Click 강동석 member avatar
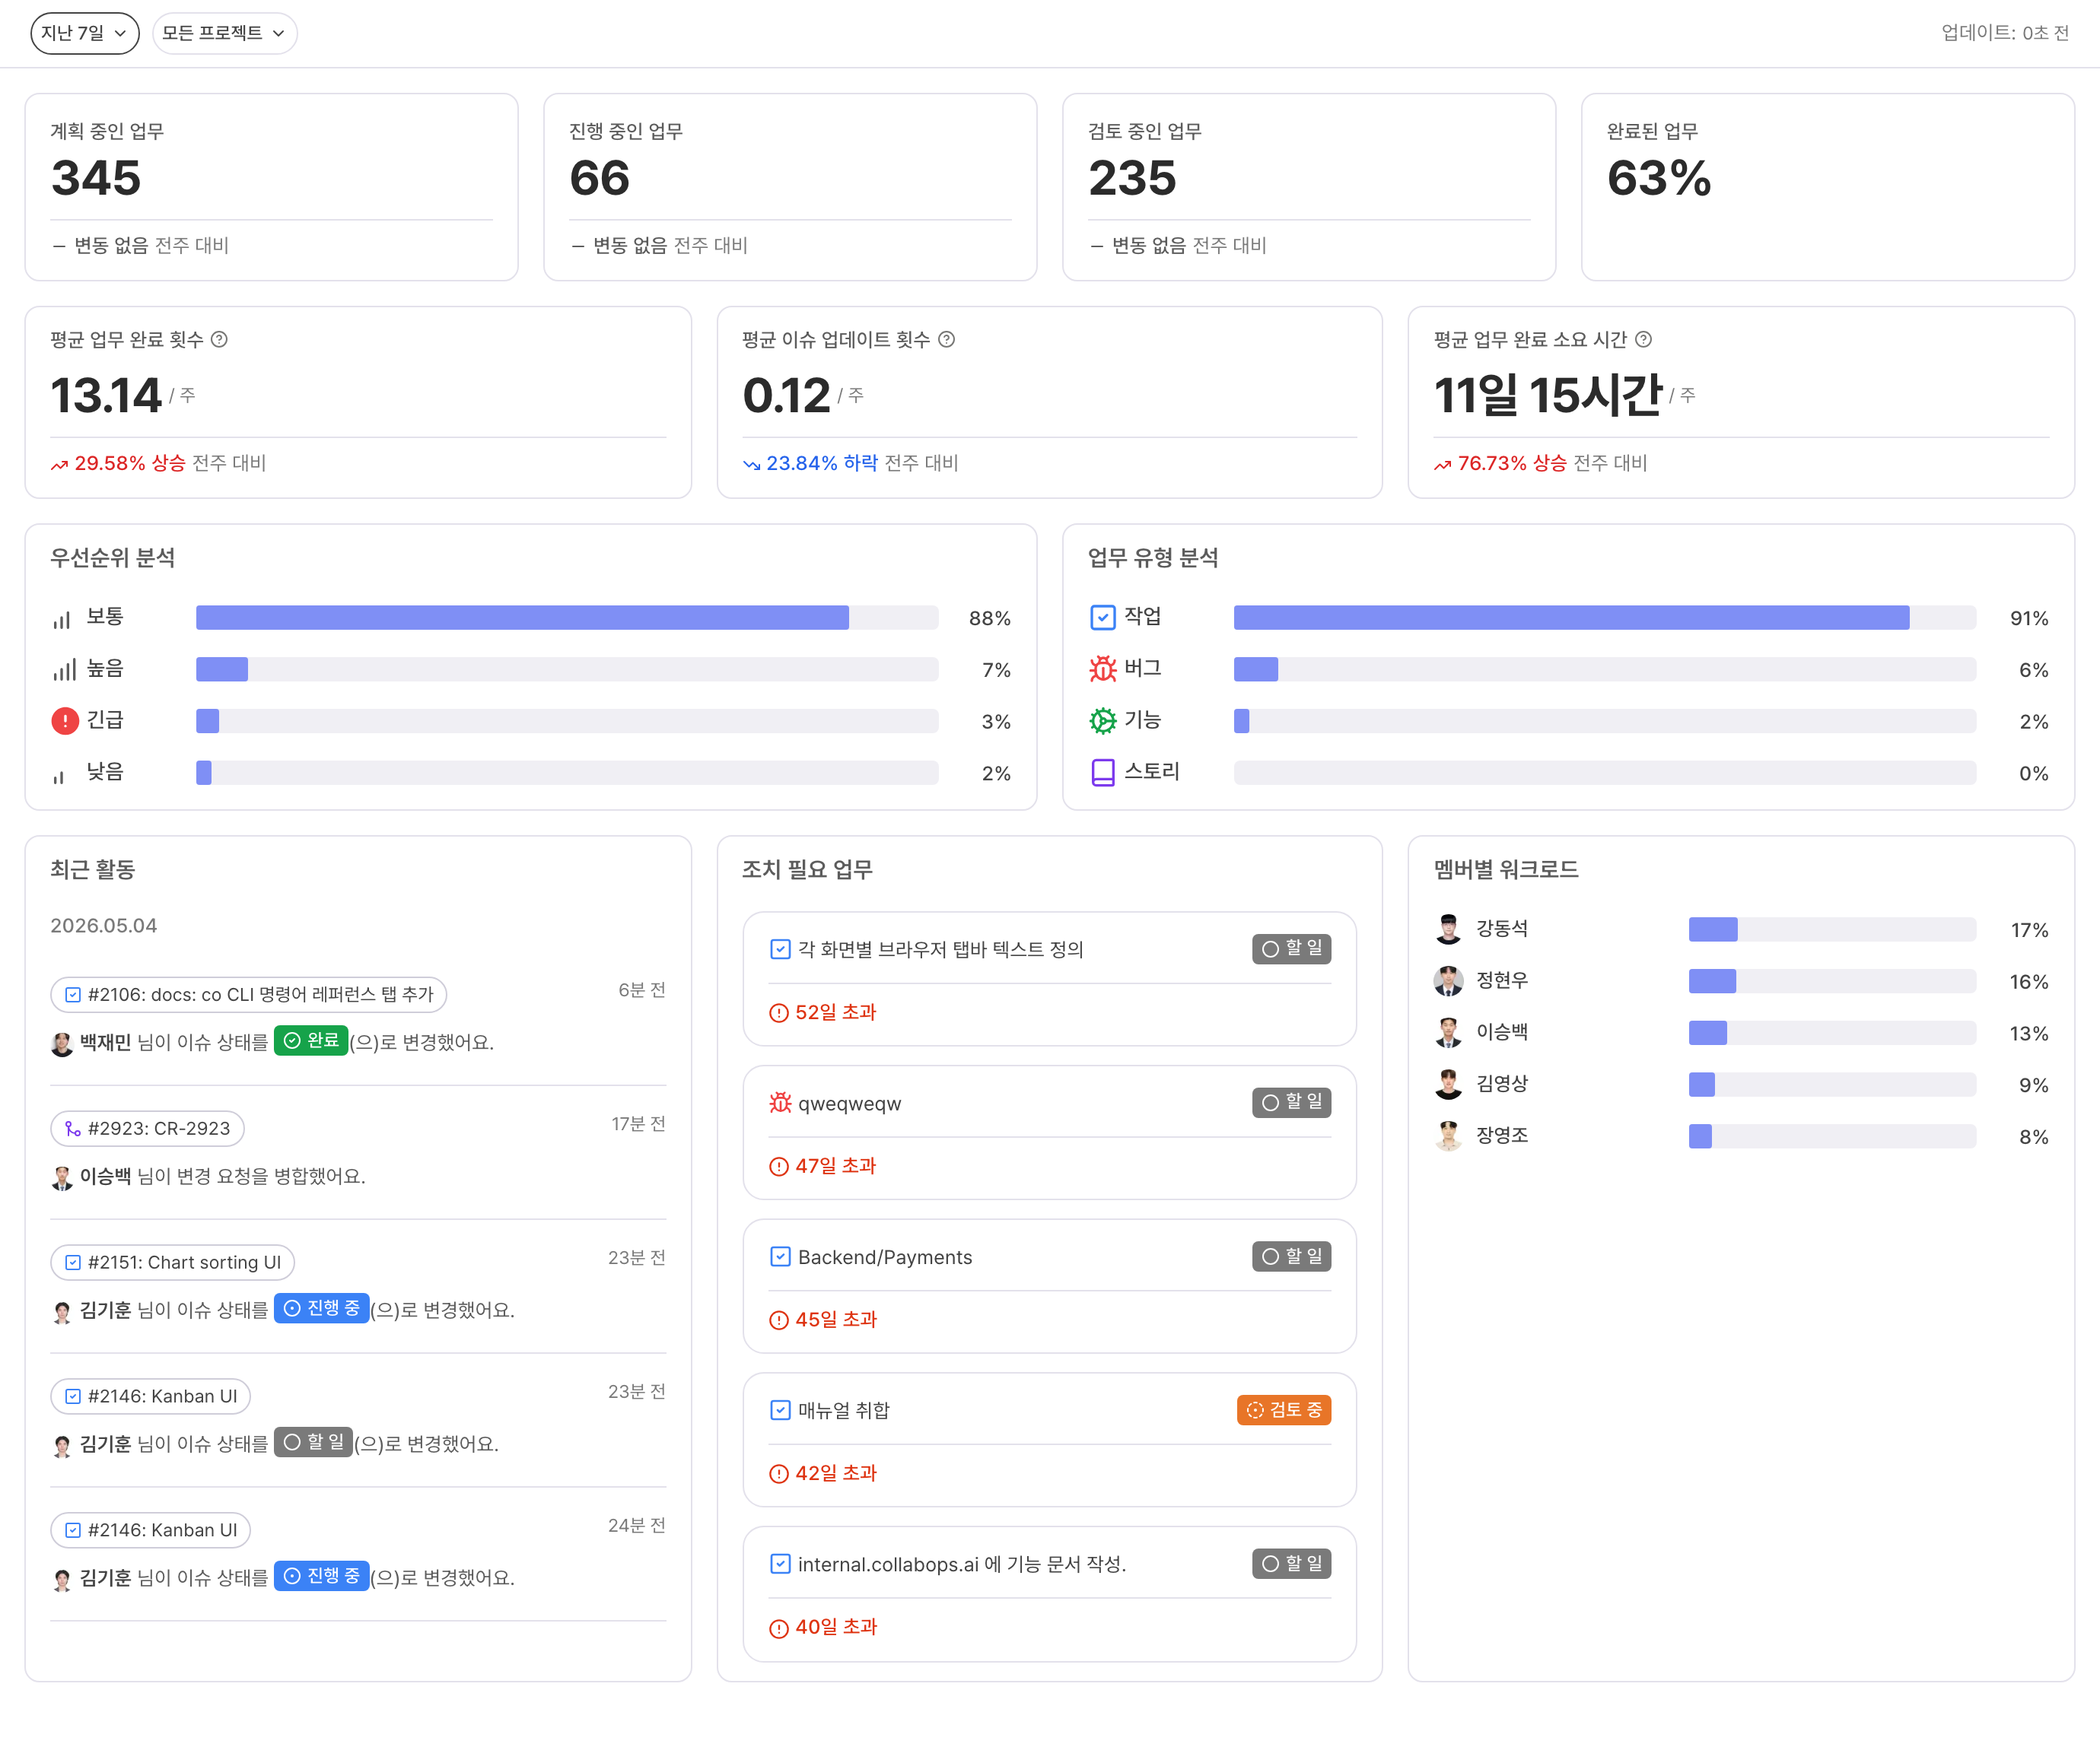2100x1763 pixels. point(1448,929)
